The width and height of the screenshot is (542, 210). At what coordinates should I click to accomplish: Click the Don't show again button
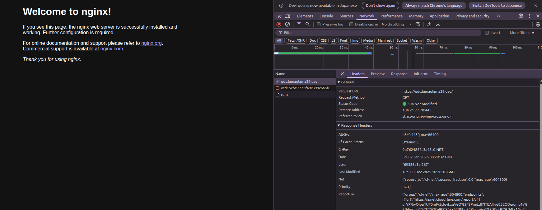tap(381, 6)
